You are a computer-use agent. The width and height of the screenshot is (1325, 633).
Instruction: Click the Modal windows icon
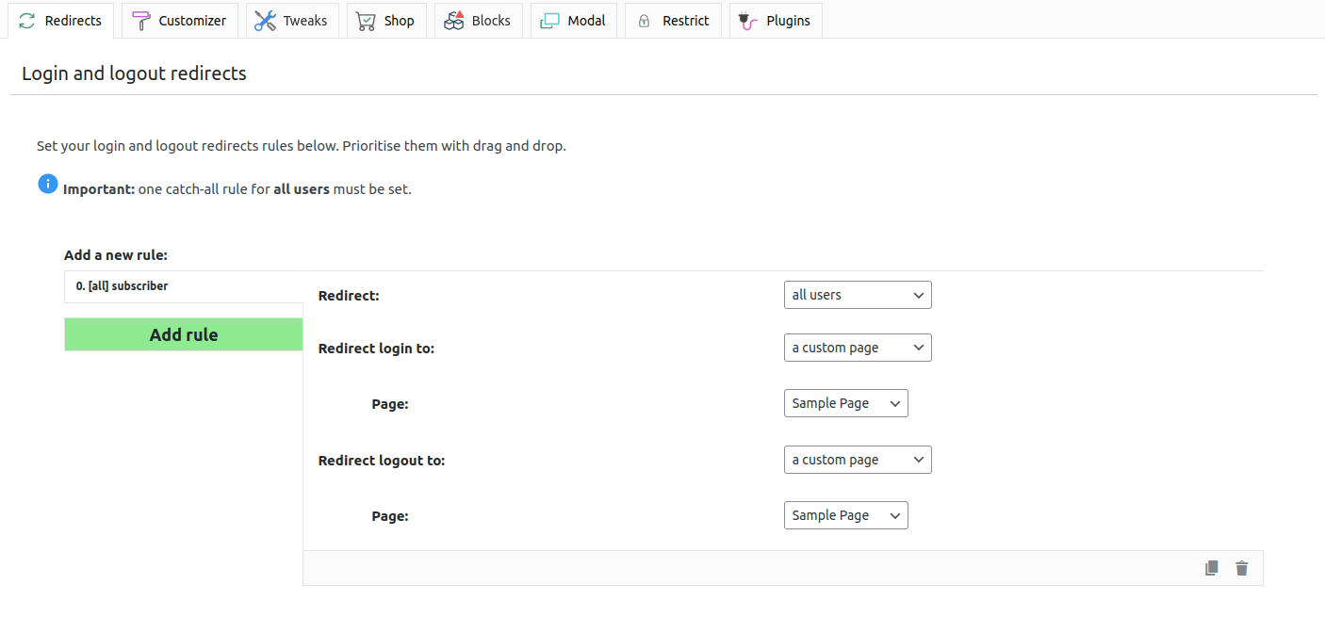(549, 21)
